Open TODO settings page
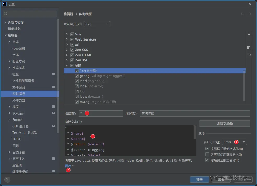 coord(17,139)
